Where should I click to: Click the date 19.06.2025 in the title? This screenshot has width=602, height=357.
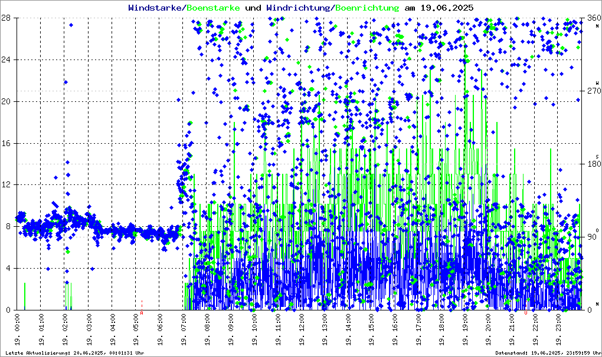coord(447,8)
